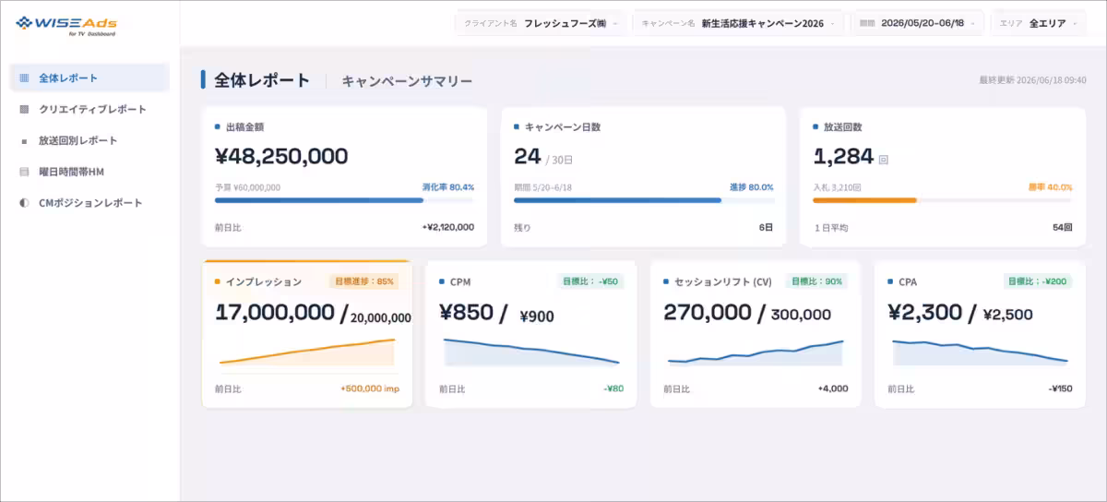
Task: Click the キャンペーンサマリー subtitle
Action: [407, 81]
